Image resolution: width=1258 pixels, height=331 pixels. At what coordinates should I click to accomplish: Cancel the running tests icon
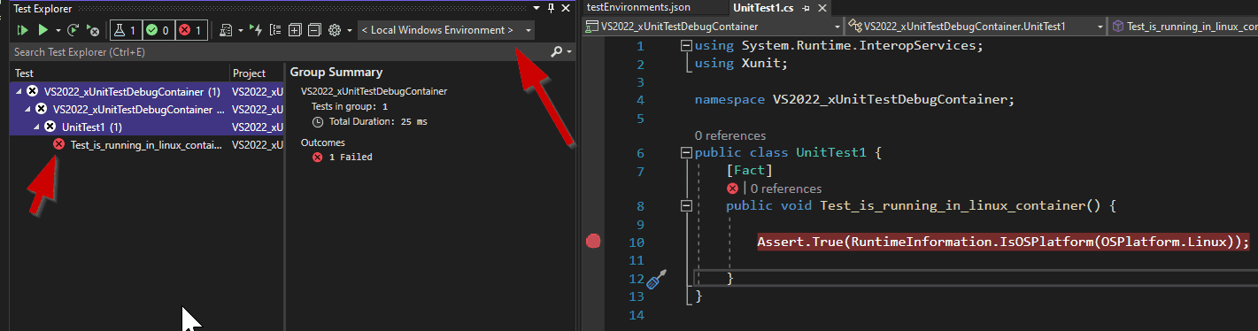93,30
